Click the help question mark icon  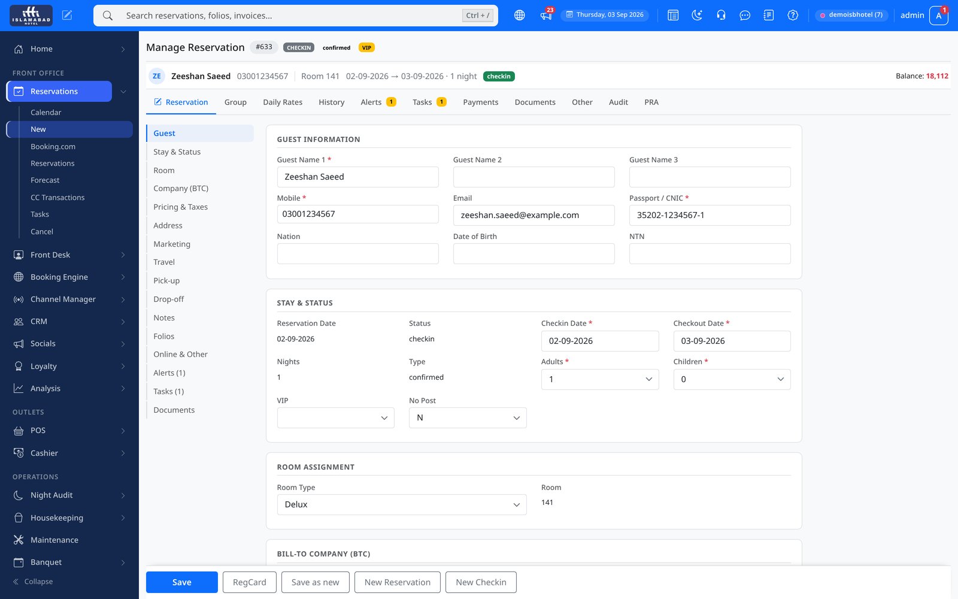[793, 16]
